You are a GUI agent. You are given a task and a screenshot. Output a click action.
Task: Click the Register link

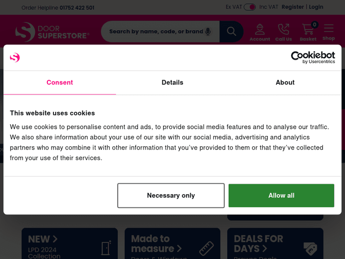(x=293, y=7)
